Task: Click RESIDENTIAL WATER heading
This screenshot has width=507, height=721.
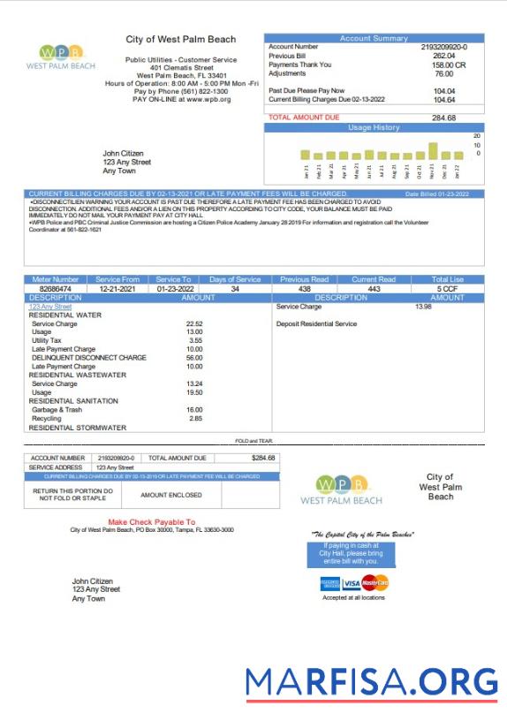Action: click(x=64, y=315)
